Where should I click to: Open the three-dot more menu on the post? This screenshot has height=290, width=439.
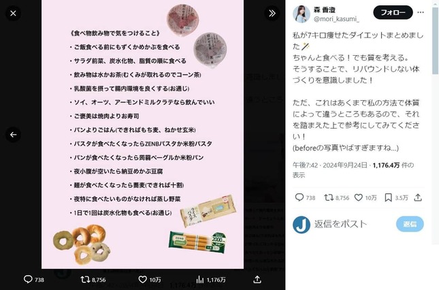pyautogui.click(x=421, y=12)
